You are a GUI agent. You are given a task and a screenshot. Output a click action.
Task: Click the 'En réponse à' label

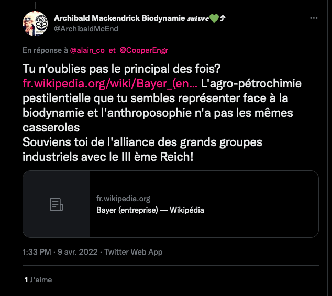click(x=45, y=50)
